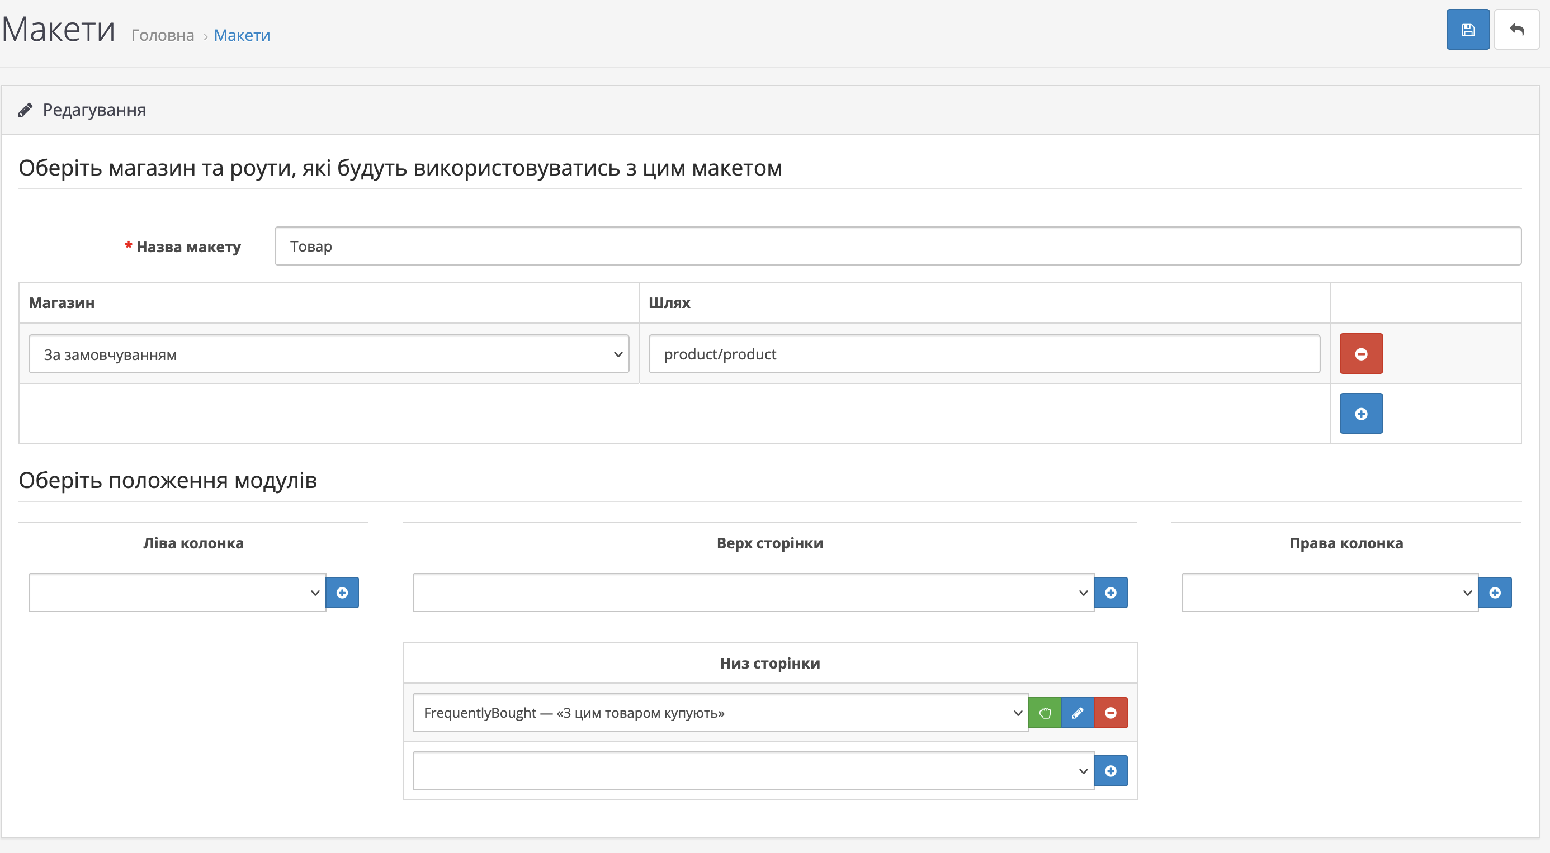
Task: Click the Шлях column header
Action: coord(669,302)
